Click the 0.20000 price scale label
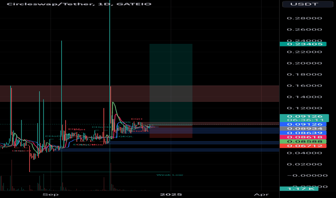Image resolution: width=336 pixels, height=198 pixels. (304, 63)
